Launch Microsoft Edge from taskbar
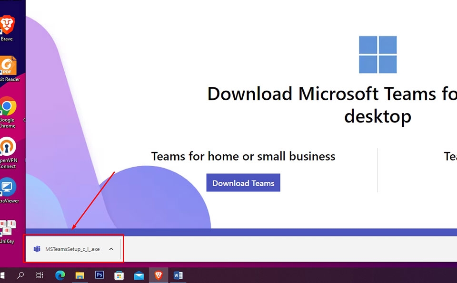457x283 pixels. 60,275
